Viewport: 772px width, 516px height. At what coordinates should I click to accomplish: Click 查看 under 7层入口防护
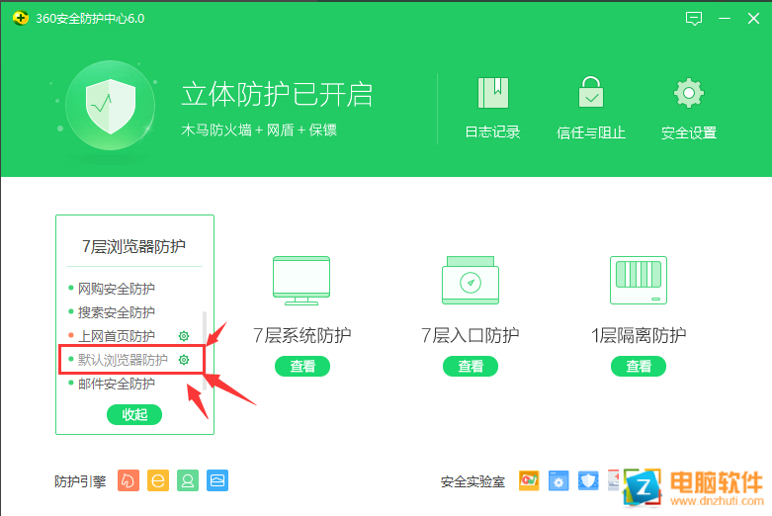[x=471, y=366]
